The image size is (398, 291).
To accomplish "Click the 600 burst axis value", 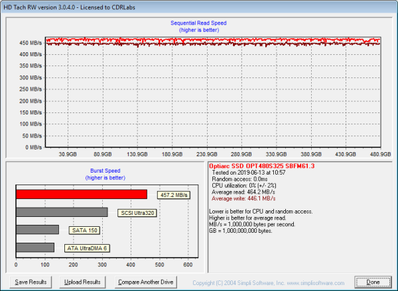I will 188,265.
